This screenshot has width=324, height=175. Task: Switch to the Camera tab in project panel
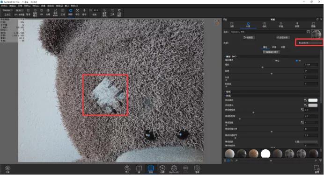[265, 25]
